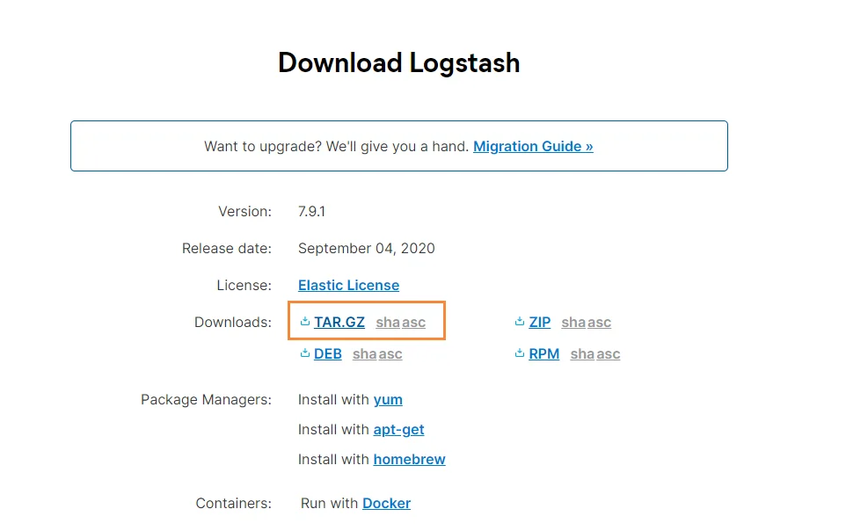Click the download icon beside ZIP

point(519,321)
